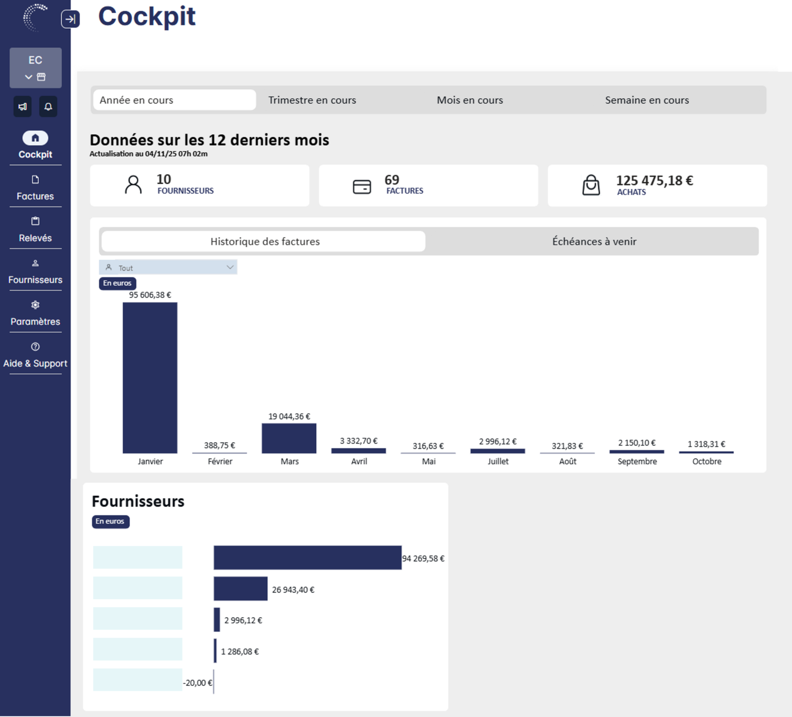Click the sidebar expand arrow icon
This screenshot has width=792, height=717.
70,19
